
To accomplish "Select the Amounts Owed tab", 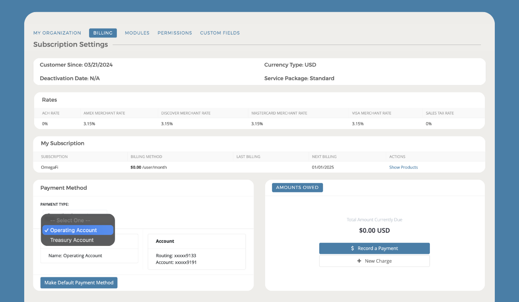I will tap(297, 188).
